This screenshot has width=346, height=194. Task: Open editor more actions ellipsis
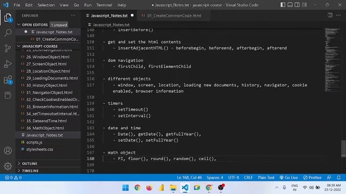tap(338, 15)
